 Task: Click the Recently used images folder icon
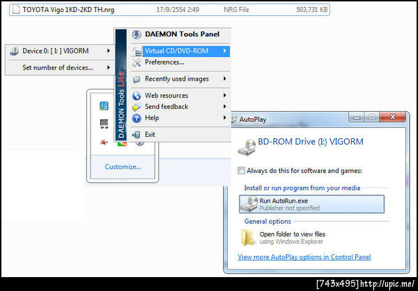[x=137, y=79]
